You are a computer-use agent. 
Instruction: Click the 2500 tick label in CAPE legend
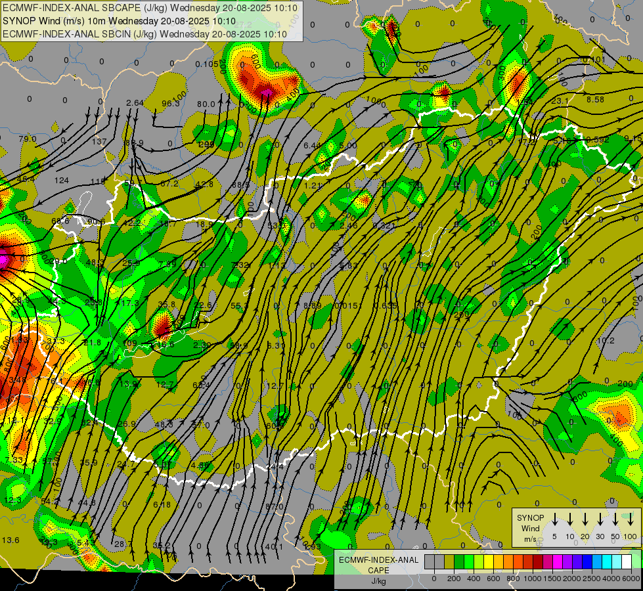(592, 579)
